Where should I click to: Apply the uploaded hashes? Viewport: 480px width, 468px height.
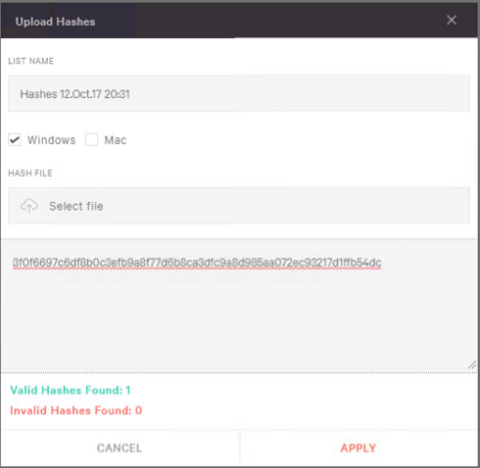pyautogui.click(x=359, y=448)
